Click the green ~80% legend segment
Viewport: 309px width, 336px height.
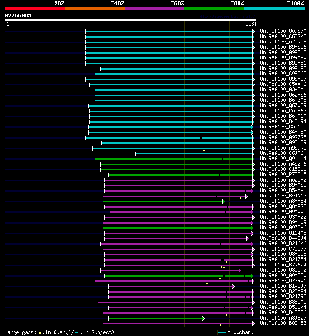tap(214, 9)
